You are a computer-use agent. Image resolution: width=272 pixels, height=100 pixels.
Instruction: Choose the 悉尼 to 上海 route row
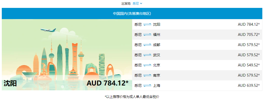click(197, 85)
